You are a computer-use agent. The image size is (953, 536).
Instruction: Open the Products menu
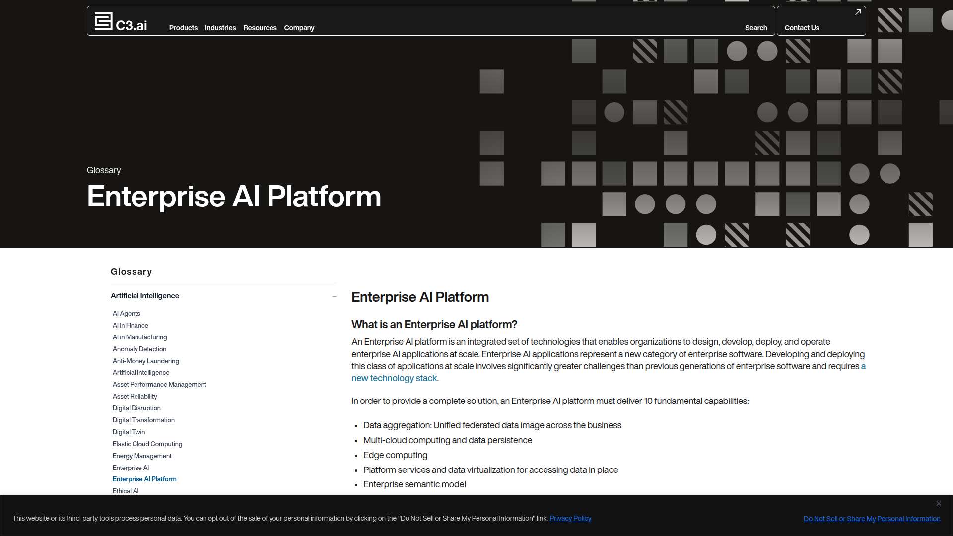(x=183, y=28)
